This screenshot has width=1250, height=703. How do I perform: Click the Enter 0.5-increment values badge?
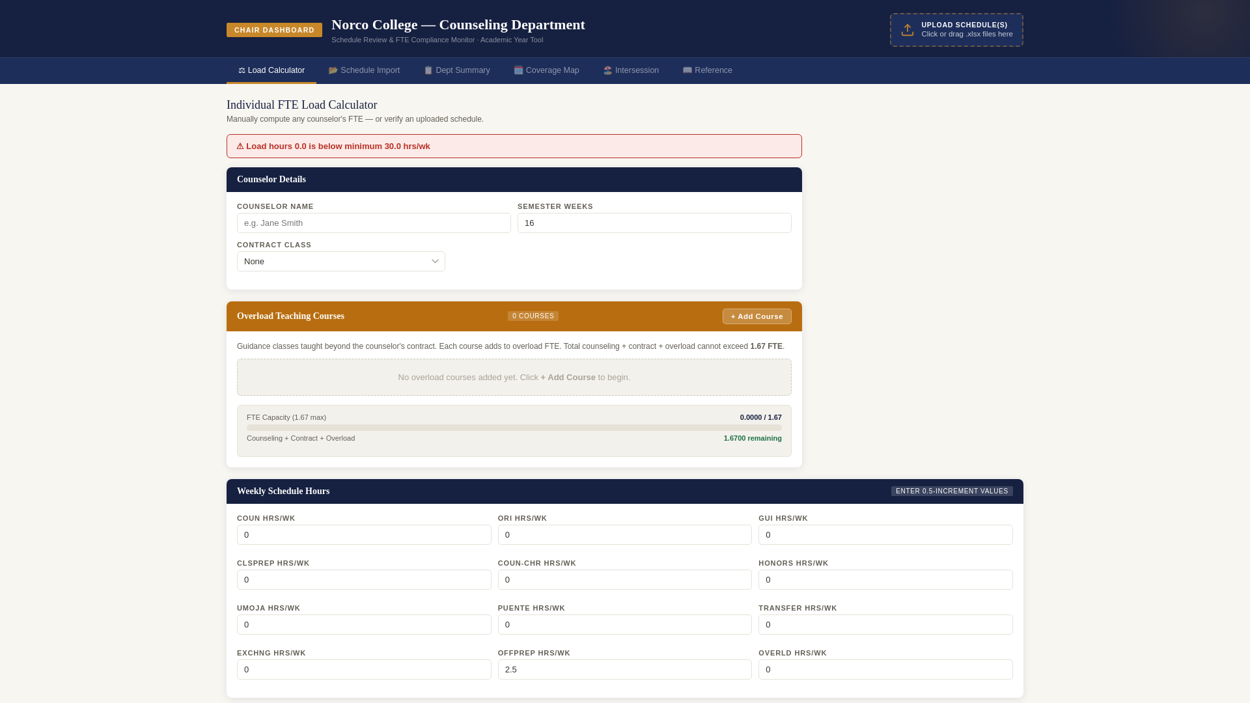coord(952,491)
